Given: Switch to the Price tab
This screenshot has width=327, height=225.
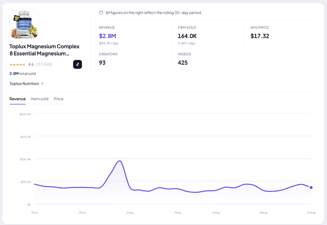Looking at the screenshot, I should coord(58,99).
